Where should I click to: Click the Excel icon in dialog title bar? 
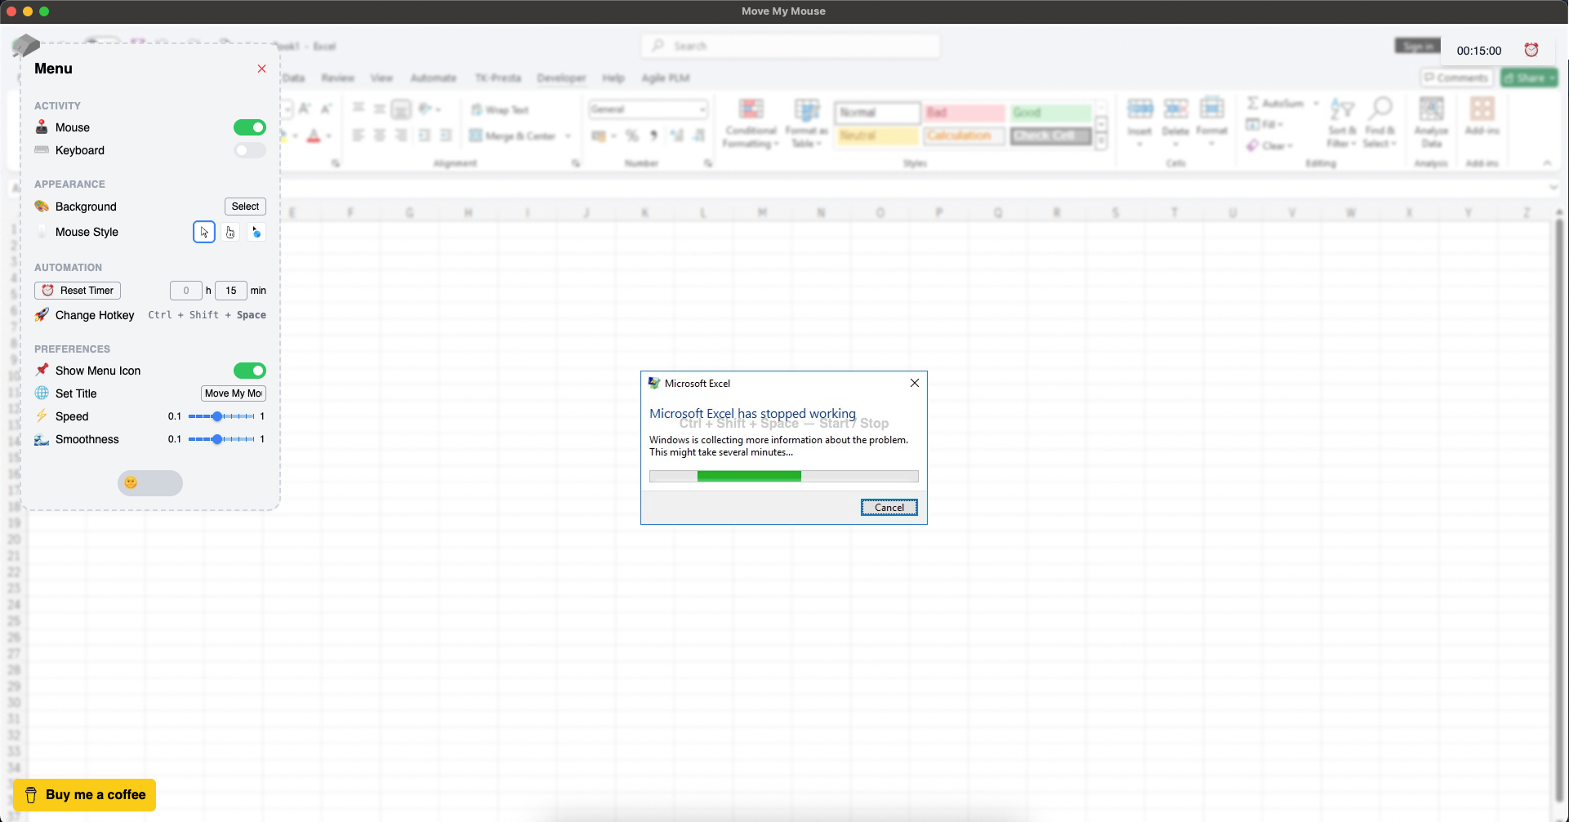654,383
